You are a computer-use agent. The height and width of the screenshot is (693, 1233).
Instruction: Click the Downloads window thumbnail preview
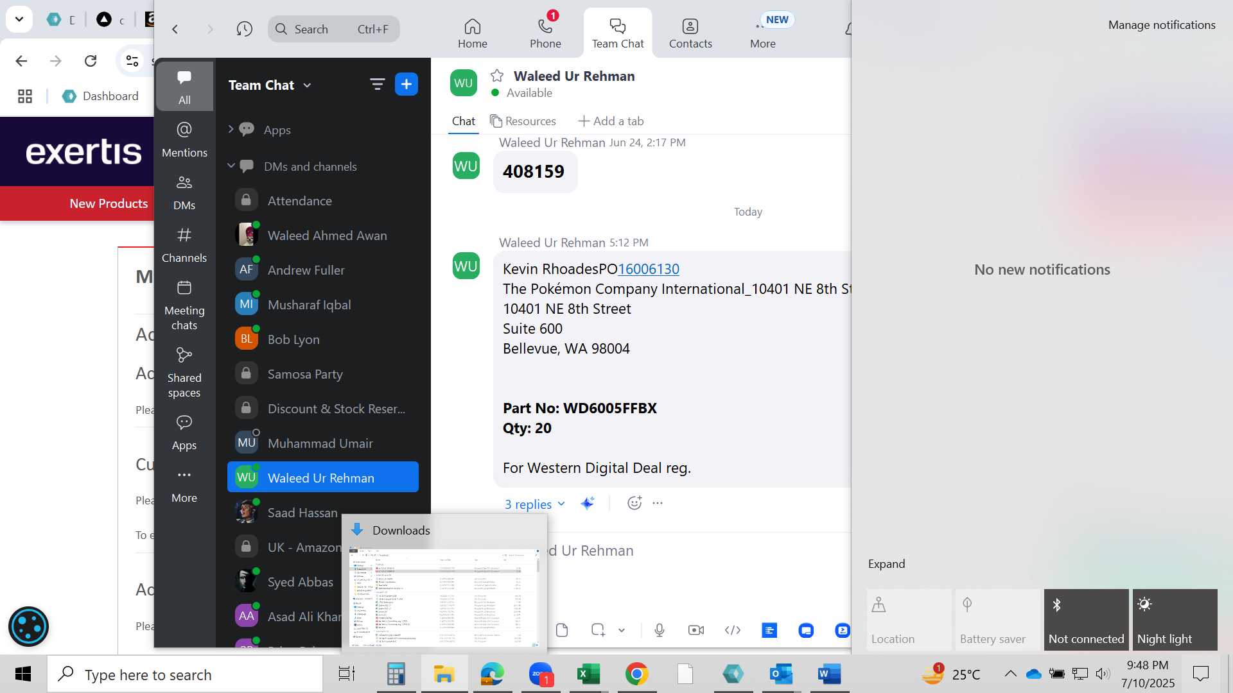pyautogui.click(x=444, y=597)
